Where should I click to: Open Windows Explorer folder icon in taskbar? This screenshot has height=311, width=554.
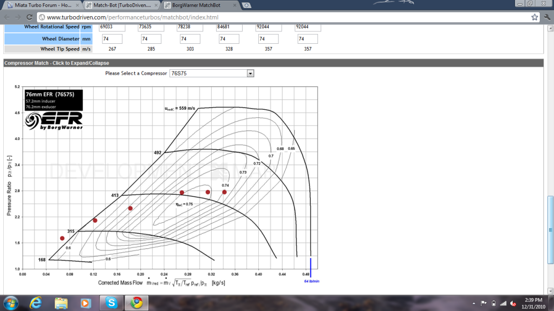click(x=61, y=303)
